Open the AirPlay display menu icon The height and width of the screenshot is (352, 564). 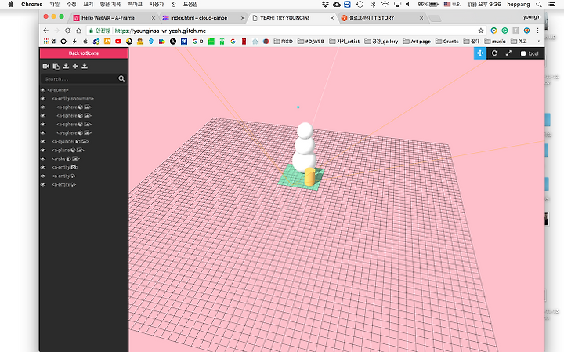(x=397, y=5)
